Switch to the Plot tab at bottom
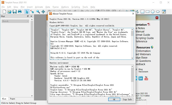172x105 pixels. pyautogui.click(x=4, y=99)
